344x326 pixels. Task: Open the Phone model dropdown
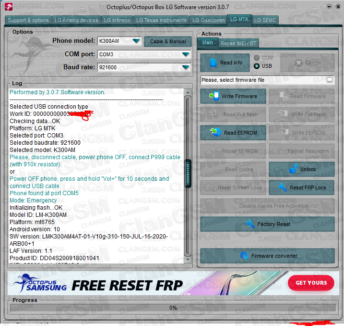point(136,41)
